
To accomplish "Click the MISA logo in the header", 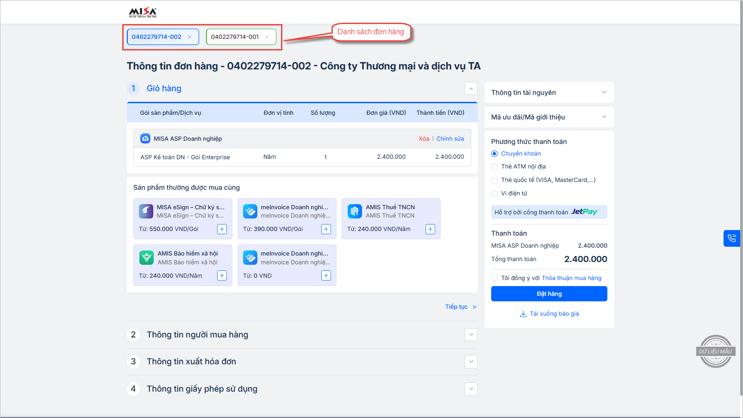I will click(x=143, y=12).
